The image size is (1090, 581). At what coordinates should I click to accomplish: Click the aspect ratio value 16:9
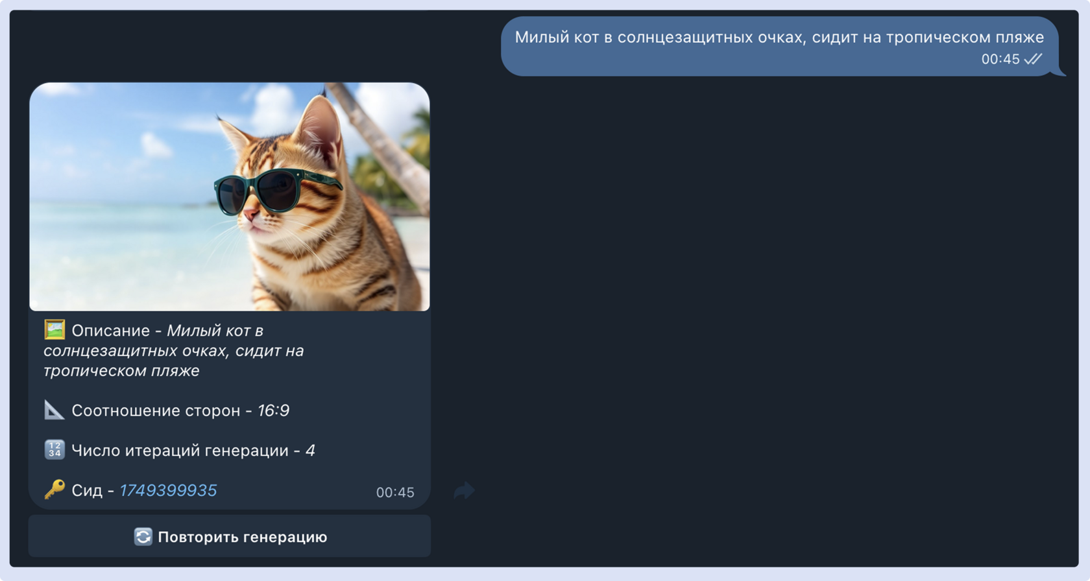274,410
